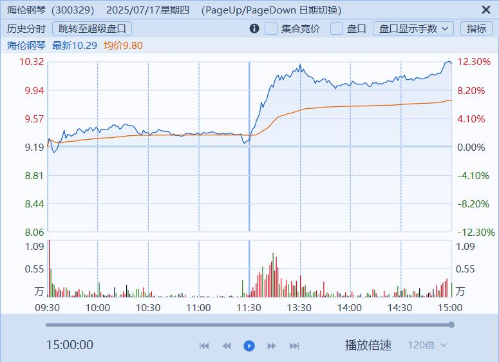Click the title date 2025/07/17星期四

(x=147, y=10)
